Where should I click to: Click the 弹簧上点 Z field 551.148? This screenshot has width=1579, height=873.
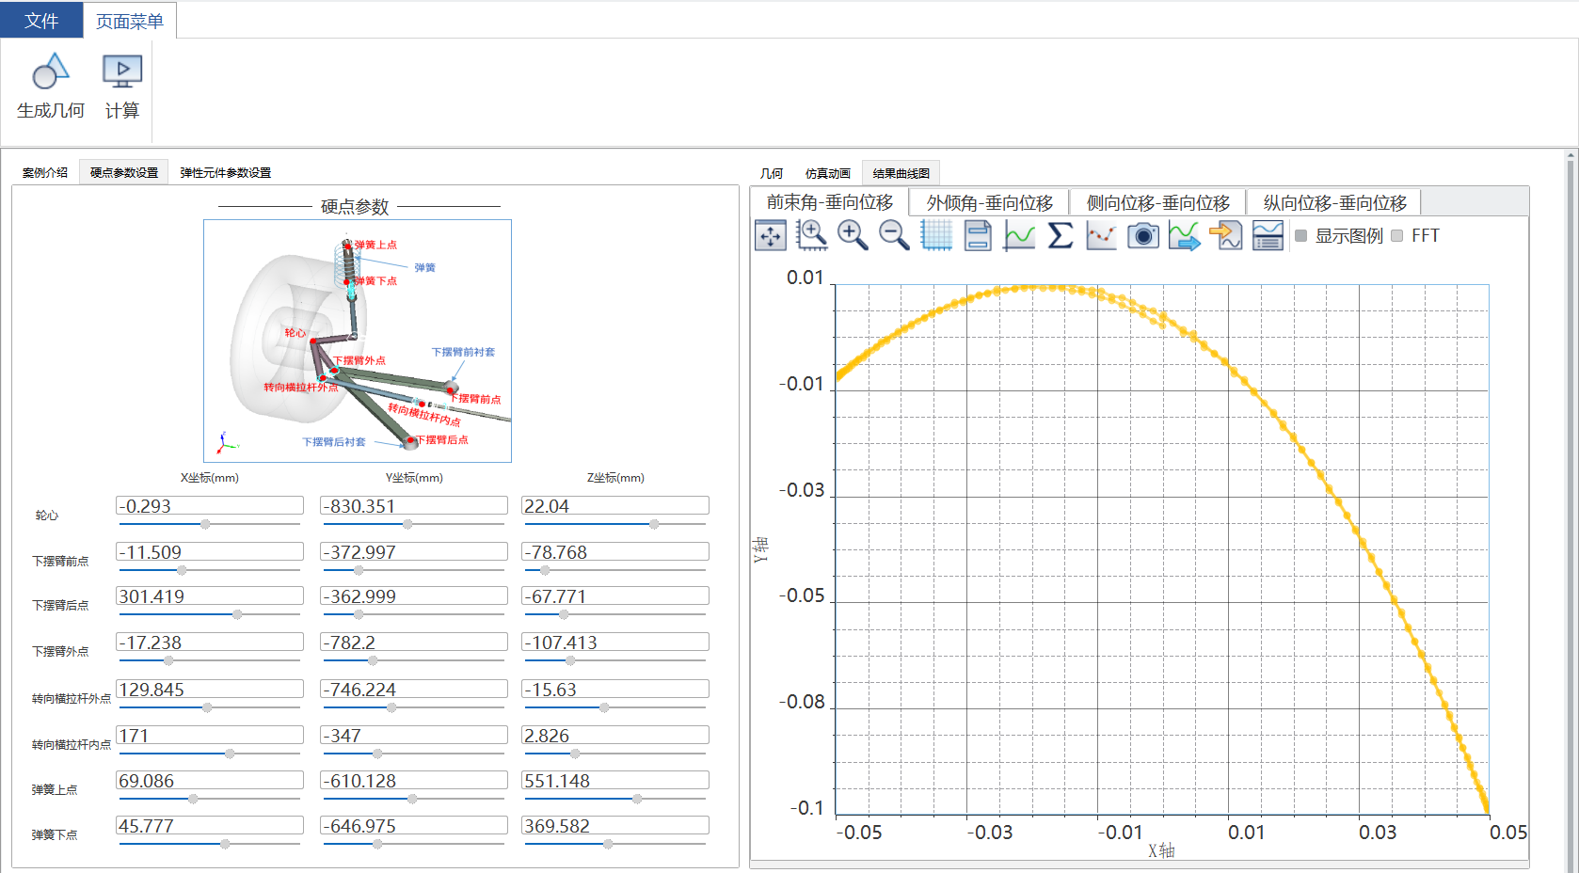615,781
